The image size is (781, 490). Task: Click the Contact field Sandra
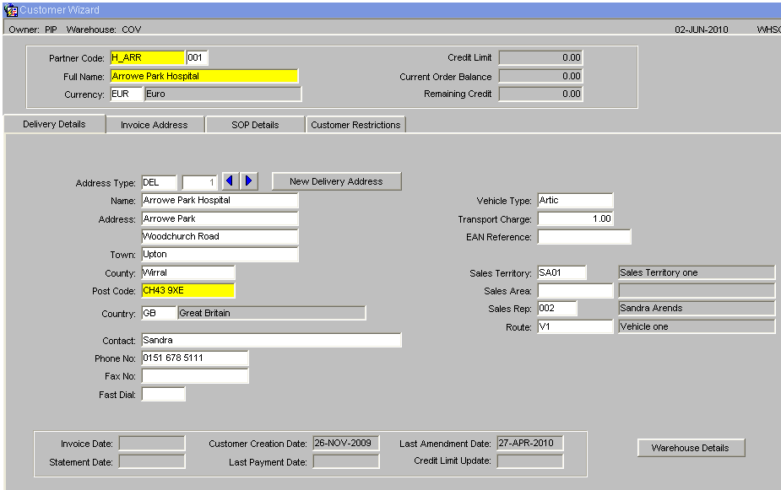(272, 340)
